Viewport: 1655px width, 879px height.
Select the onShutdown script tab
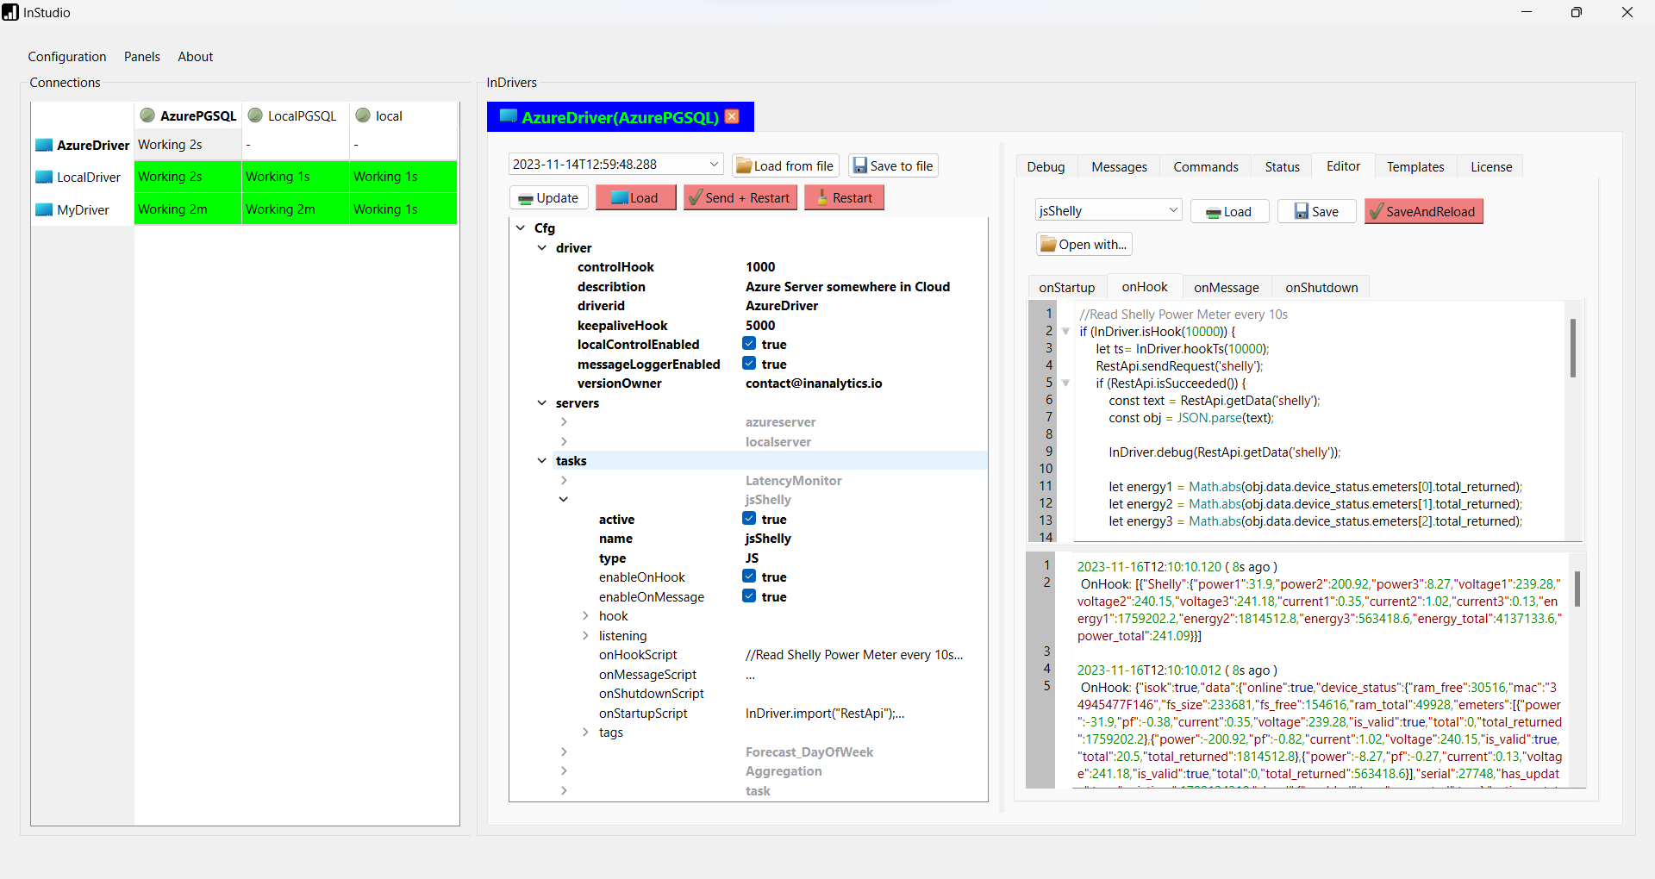coord(1321,288)
